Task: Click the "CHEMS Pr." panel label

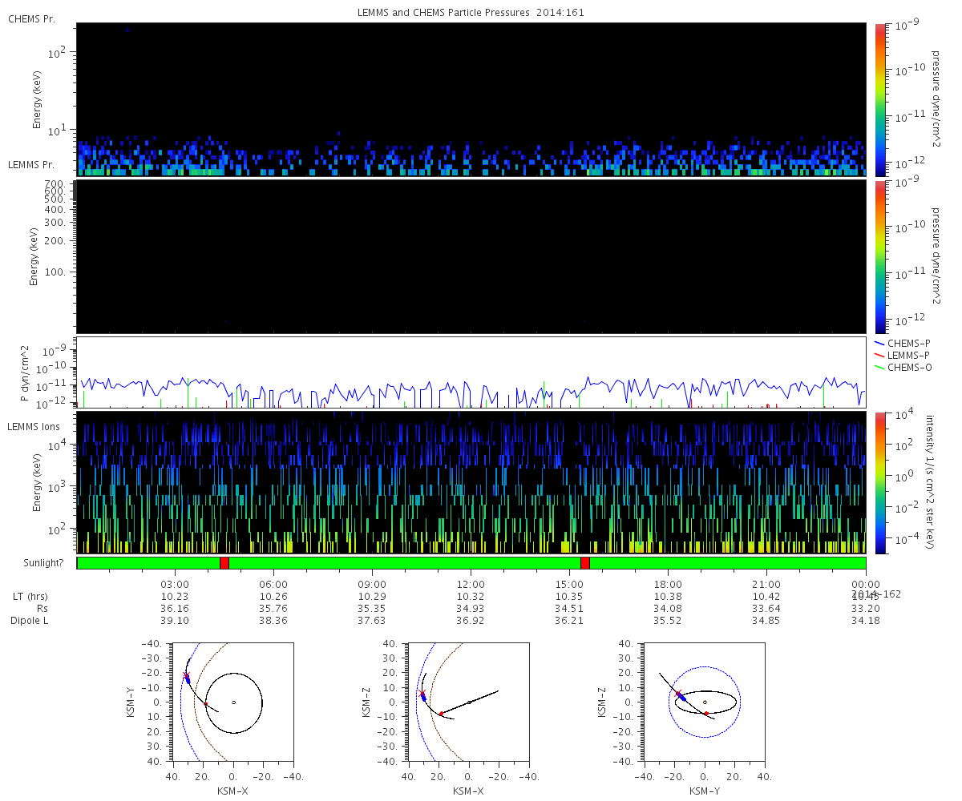Action: (31, 18)
